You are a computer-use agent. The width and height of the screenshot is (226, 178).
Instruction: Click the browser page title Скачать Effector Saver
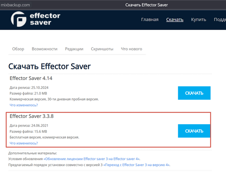pos(146,5)
